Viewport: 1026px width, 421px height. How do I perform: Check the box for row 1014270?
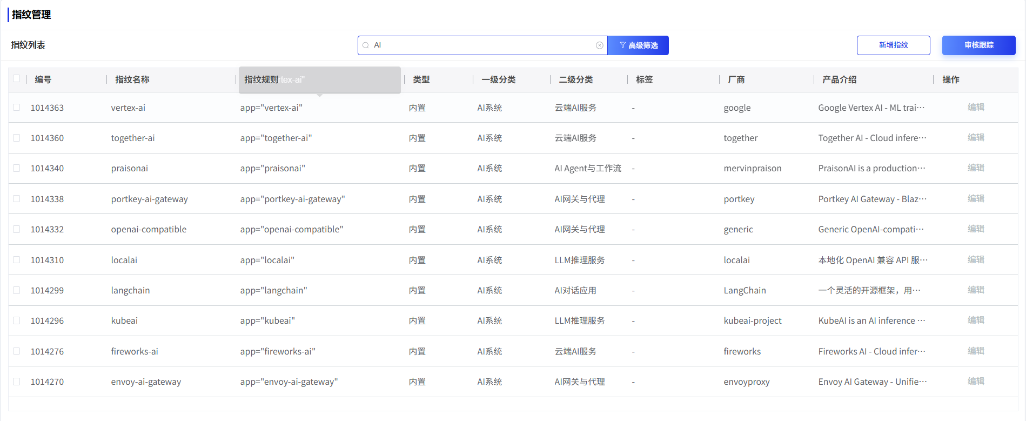[x=17, y=382]
